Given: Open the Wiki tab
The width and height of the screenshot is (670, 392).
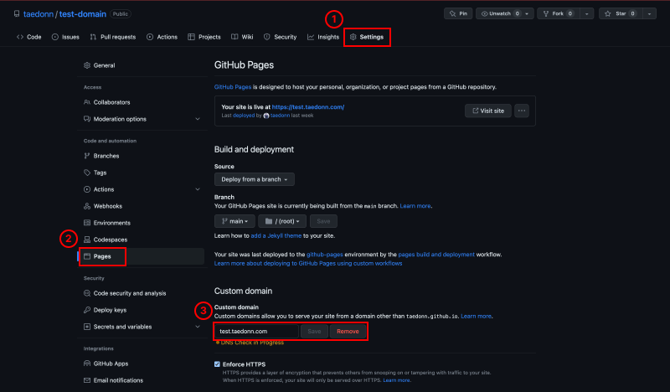Looking at the screenshot, I should tap(242, 37).
